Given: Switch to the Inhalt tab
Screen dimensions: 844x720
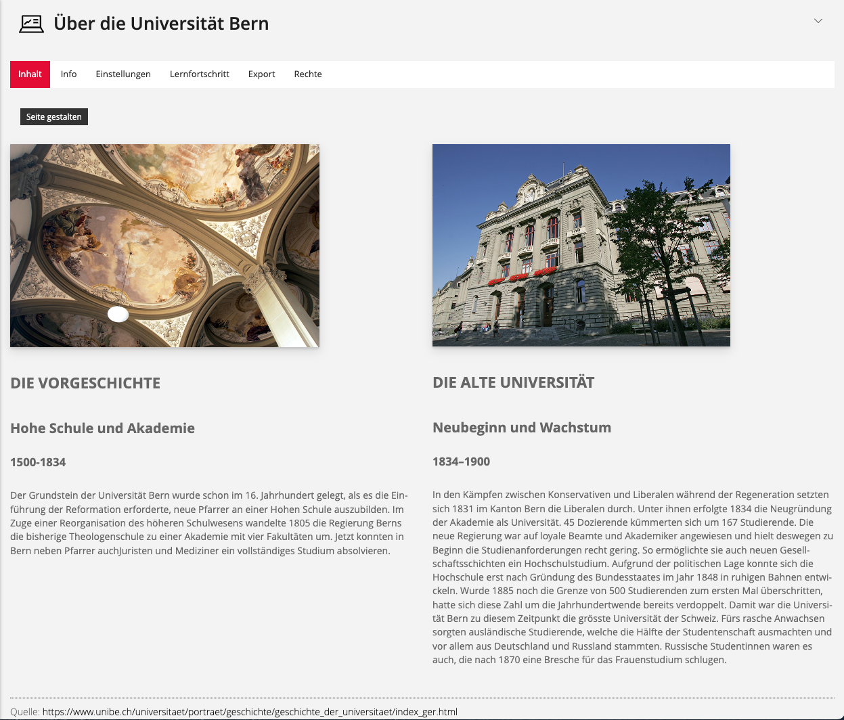Looking at the screenshot, I should (30, 74).
